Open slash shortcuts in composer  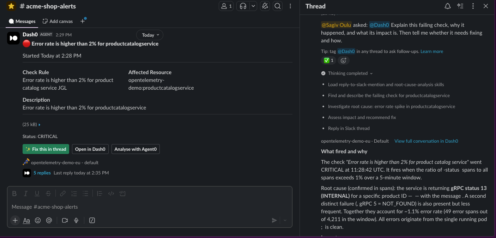92,220
